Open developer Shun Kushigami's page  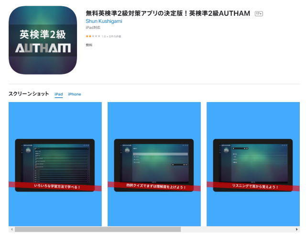tap(104, 21)
